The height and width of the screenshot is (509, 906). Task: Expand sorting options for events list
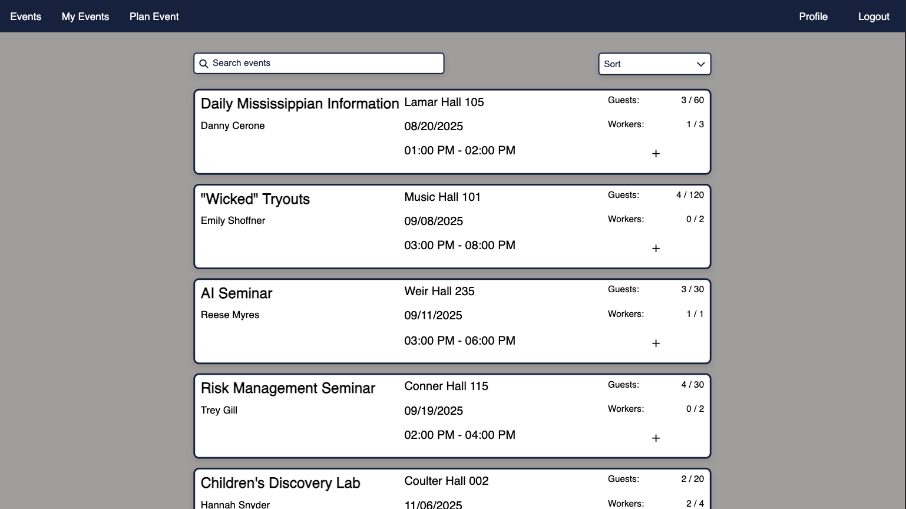tap(654, 64)
